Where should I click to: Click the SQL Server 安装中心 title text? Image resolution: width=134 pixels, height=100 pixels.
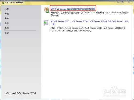point(14,2)
